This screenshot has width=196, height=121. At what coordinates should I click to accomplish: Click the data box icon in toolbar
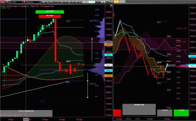[x=66, y=2]
